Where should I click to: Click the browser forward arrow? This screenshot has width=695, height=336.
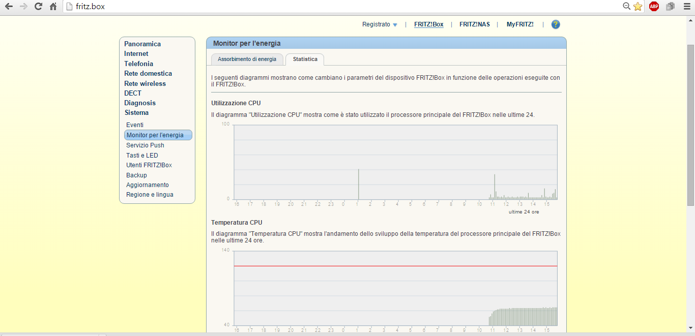coord(23,7)
